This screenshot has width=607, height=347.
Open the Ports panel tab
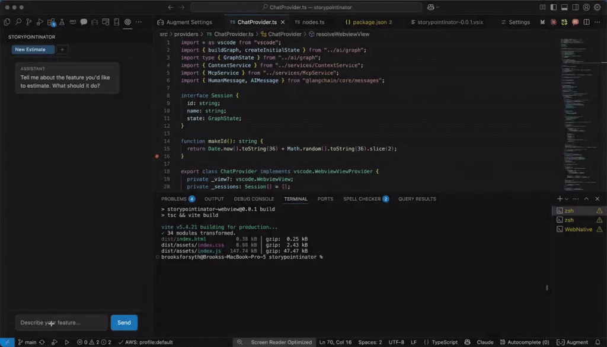325,199
